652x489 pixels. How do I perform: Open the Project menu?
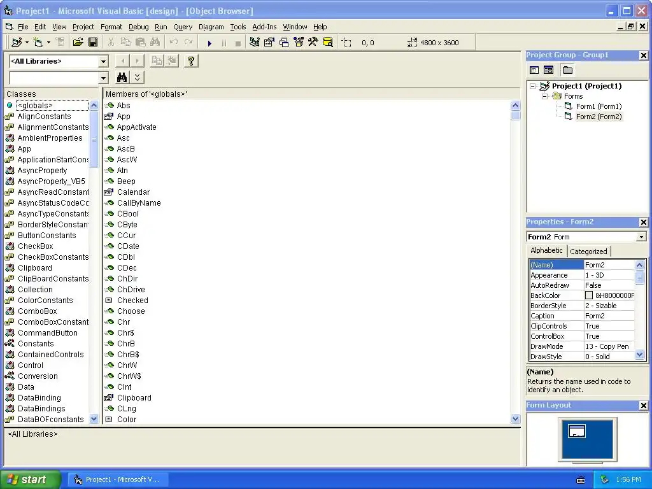[83, 27]
